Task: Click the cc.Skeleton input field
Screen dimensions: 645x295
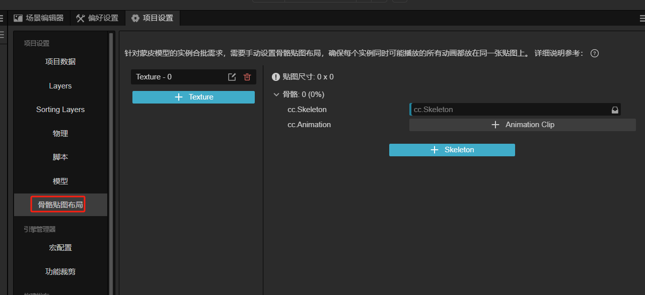Action: click(509, 110)
